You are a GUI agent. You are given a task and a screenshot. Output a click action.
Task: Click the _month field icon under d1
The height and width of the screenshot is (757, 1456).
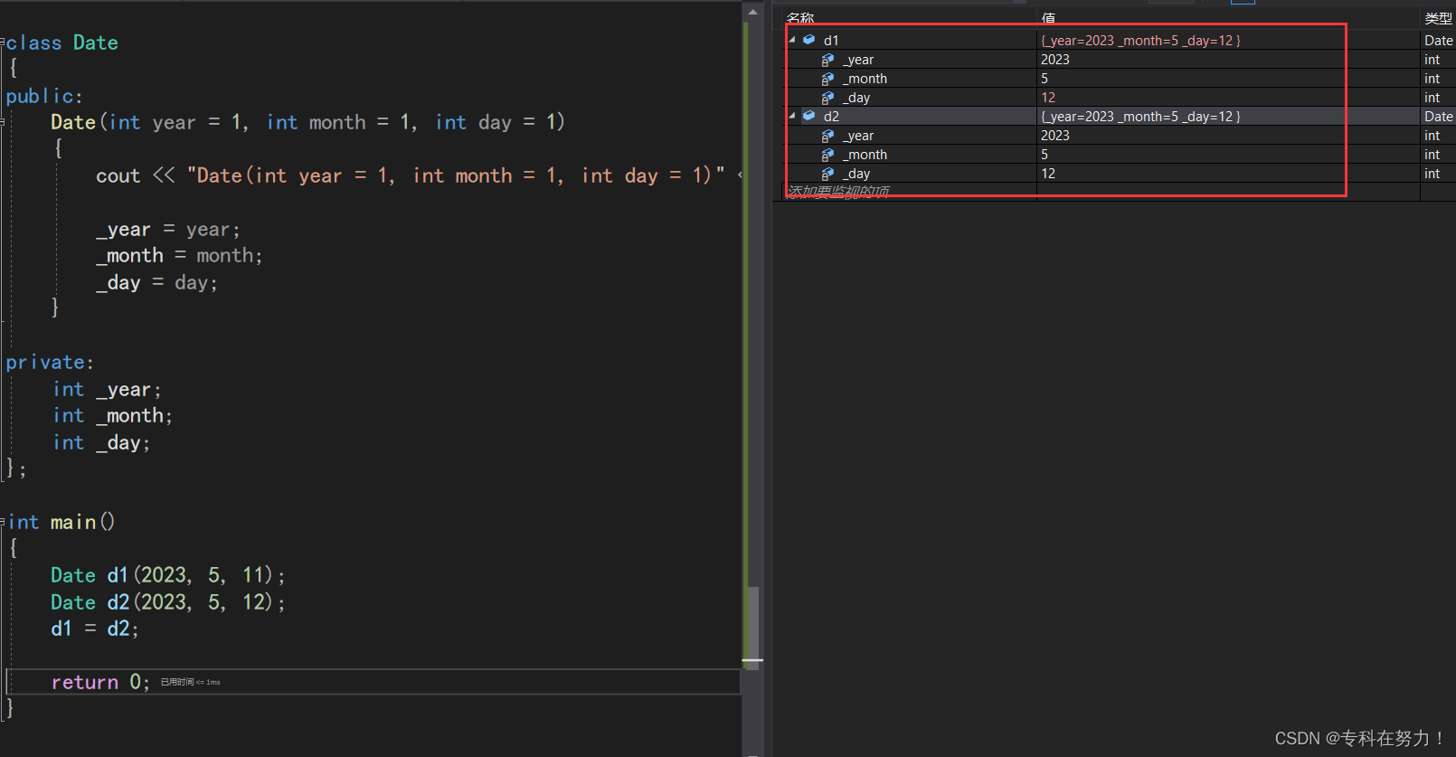click(x=827, y=79)
